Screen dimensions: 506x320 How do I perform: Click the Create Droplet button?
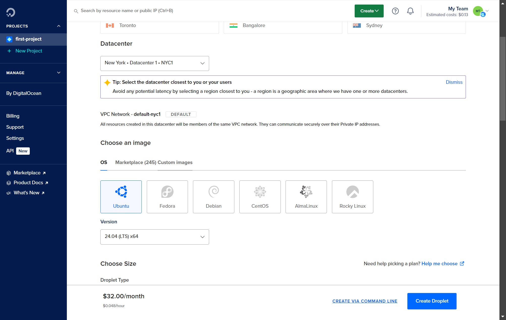click(x=432, y=301)
